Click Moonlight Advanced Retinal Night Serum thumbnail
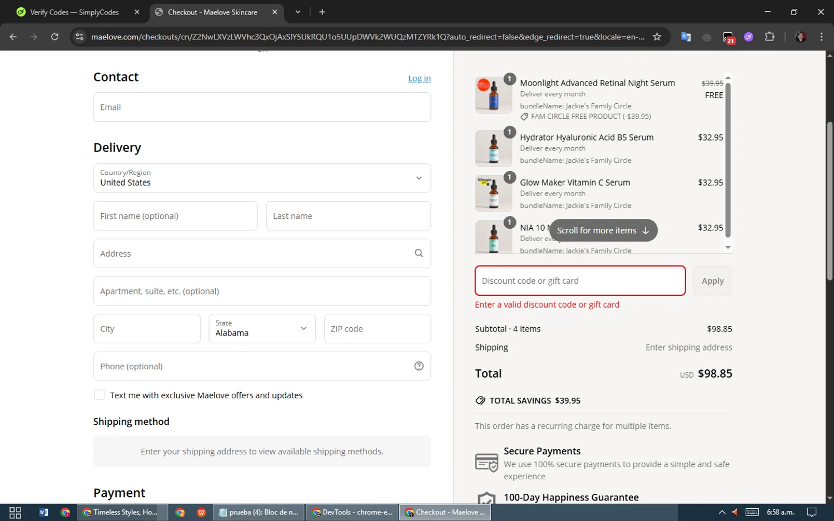The width and height of the screenshot is (834, 521). tap(493, 95)
